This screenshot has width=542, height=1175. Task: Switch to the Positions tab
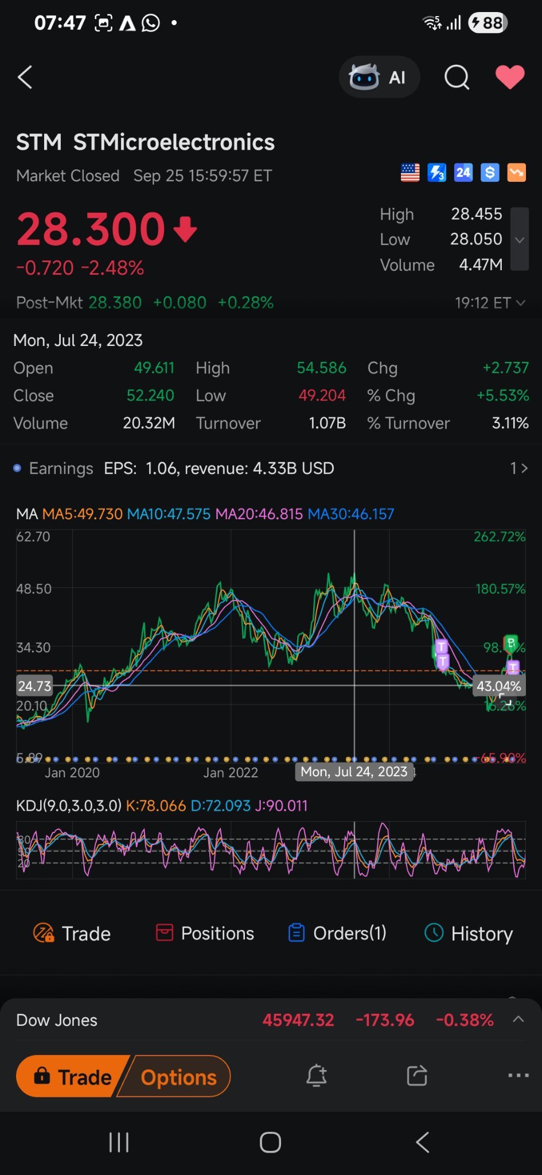click(205, 933)
